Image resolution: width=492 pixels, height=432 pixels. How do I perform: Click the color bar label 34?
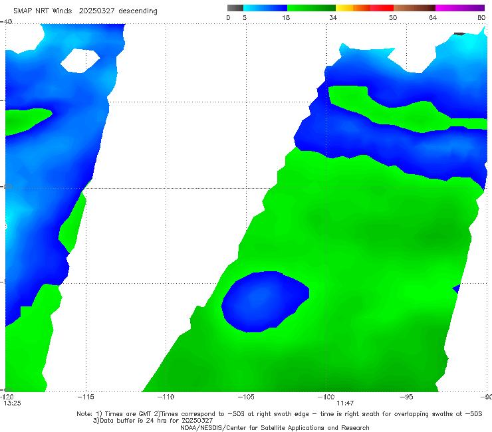333,17
